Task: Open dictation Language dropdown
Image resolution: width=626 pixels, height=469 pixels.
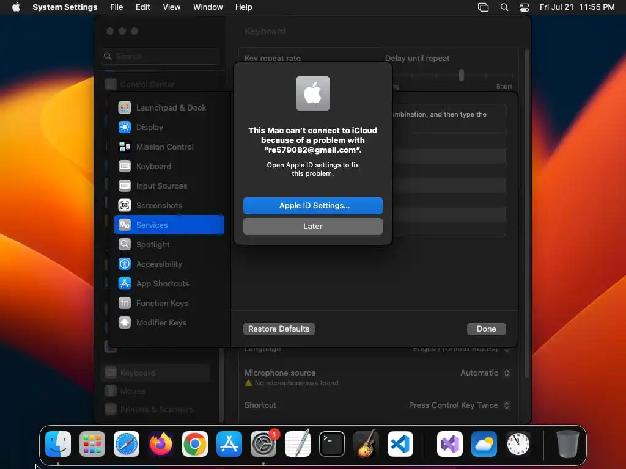Action: (x=461, y=349)
